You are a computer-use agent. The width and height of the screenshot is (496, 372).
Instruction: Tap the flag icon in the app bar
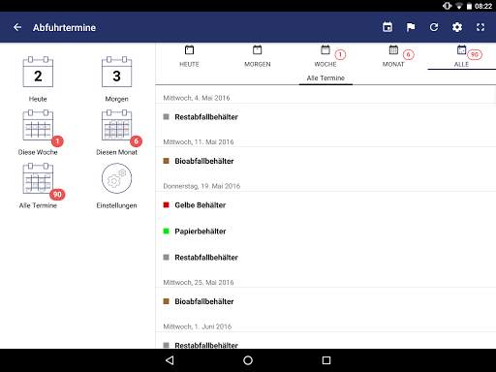click(x=411, y=27)
